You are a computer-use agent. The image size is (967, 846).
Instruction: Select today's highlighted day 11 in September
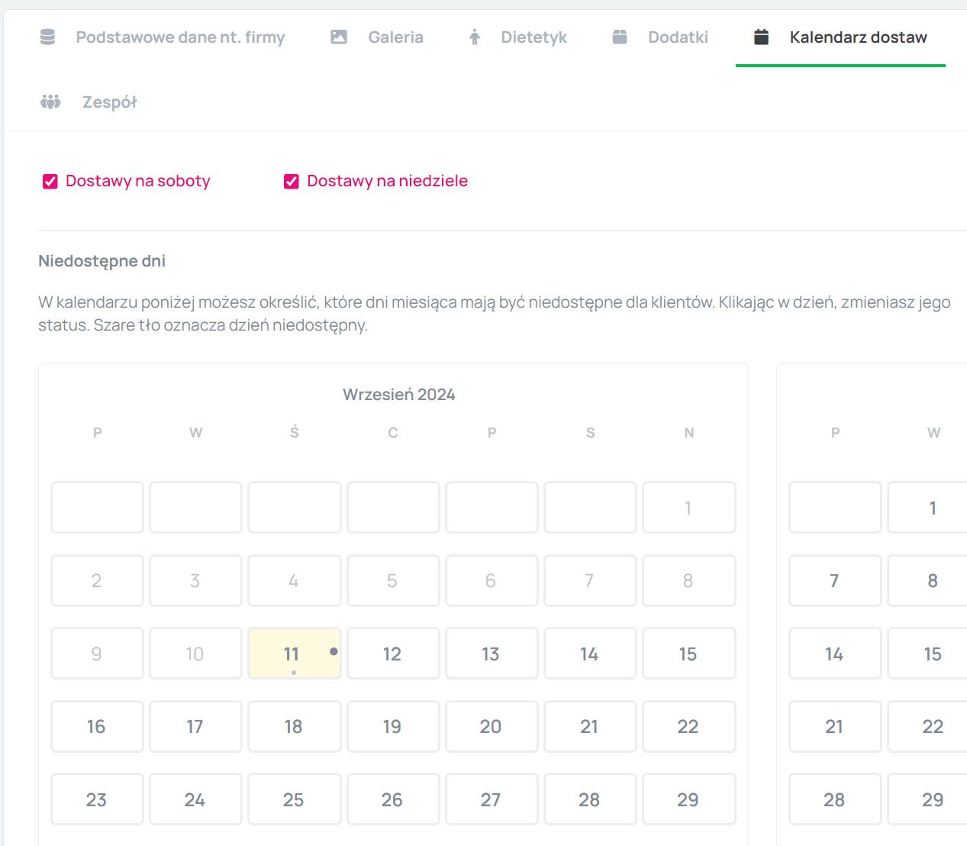(294, 654)
